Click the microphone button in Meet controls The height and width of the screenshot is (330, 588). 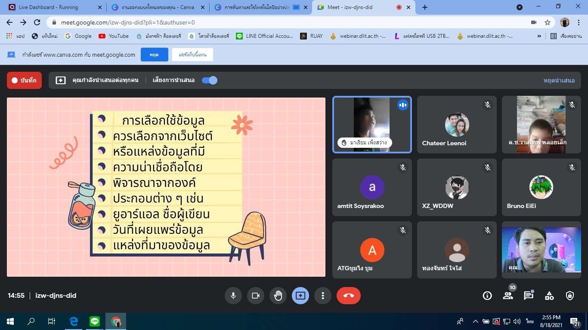tap(233, 296)
